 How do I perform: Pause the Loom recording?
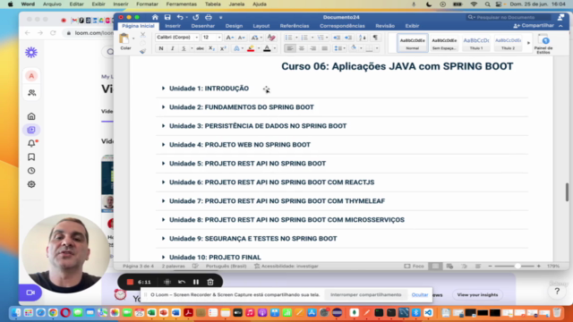tap(196, 282)
